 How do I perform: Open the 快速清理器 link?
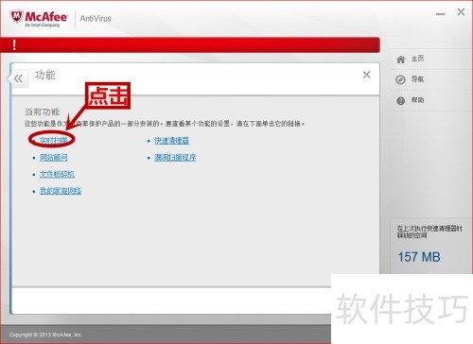click(x=172, y=141)
